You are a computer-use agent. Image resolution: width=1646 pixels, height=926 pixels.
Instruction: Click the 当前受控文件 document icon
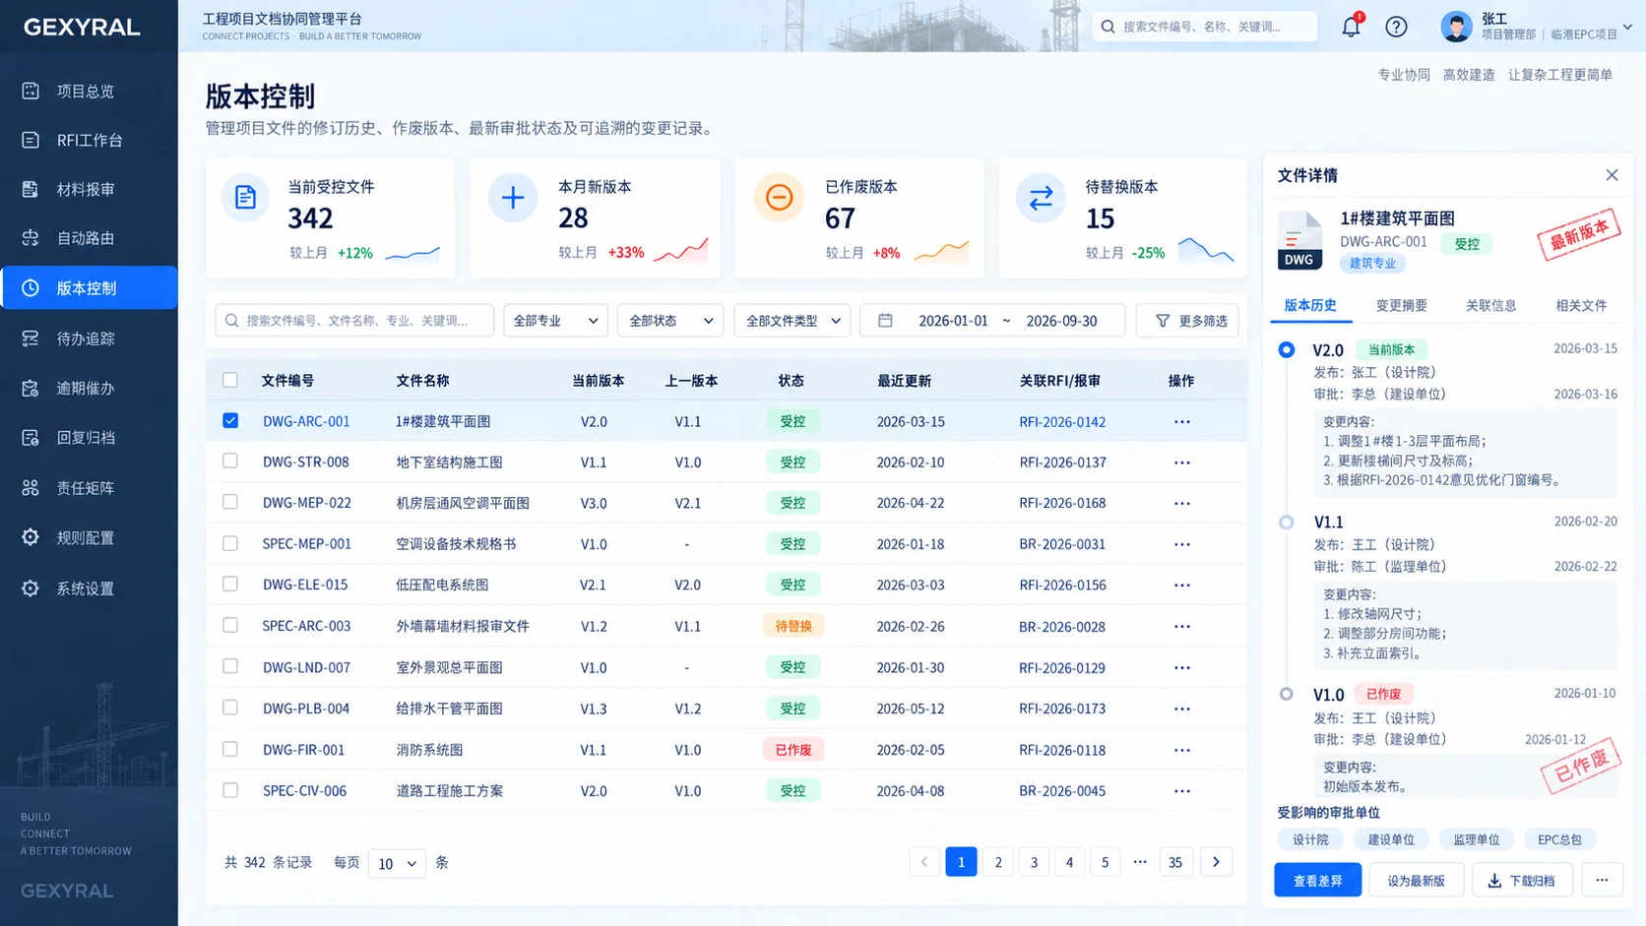tap(245, 198)
